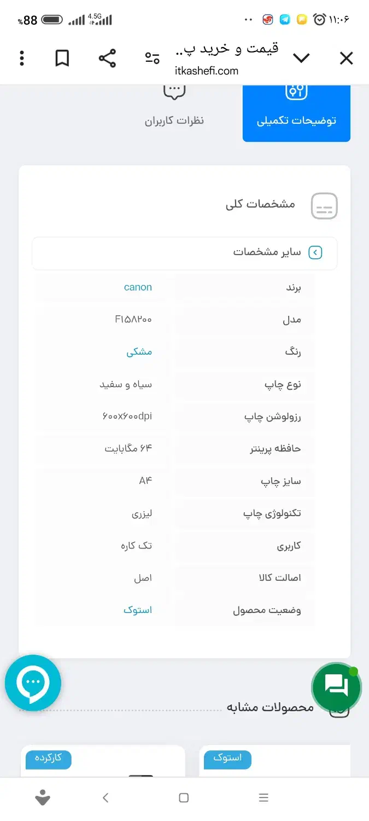Share the product page

tap(107, 57)
